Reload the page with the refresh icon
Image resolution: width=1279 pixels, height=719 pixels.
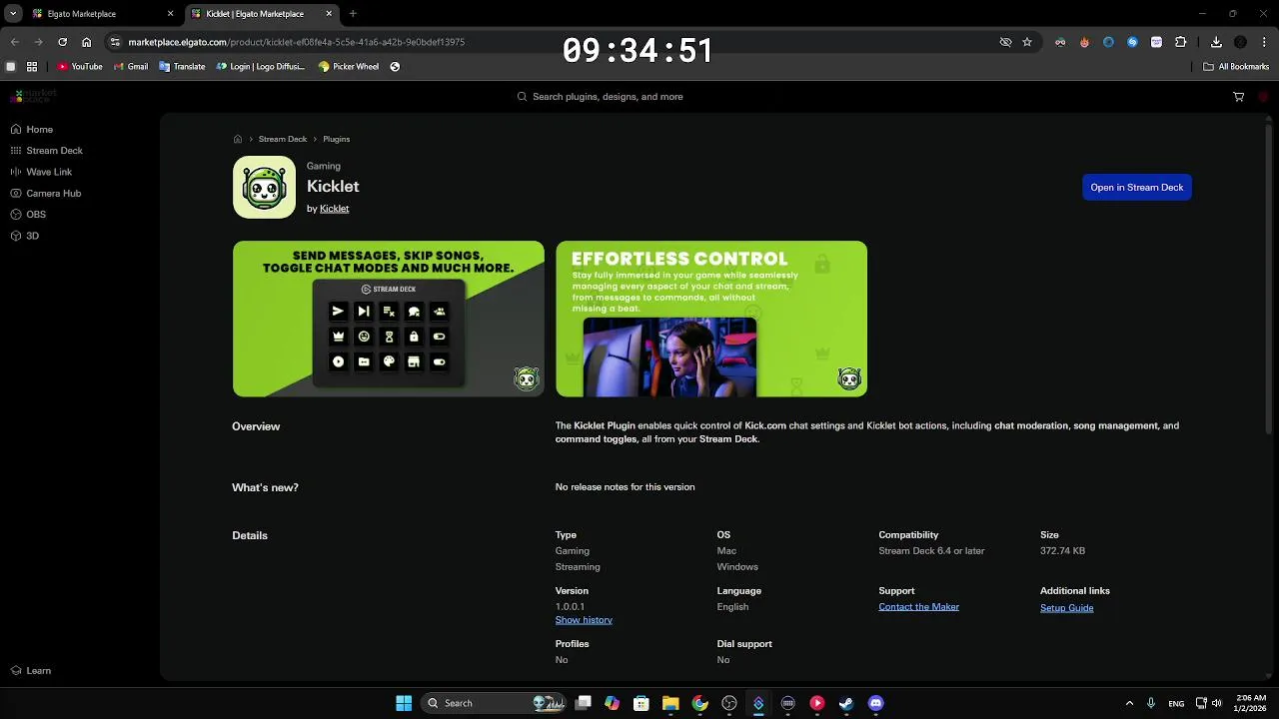point(62,42)
